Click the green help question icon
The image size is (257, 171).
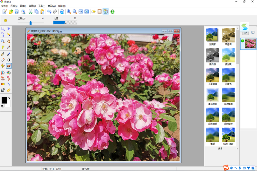coord(112,12)
